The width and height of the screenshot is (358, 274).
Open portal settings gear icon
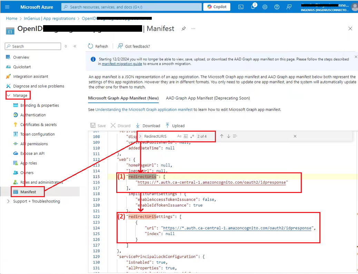click(x=265, y=7)
